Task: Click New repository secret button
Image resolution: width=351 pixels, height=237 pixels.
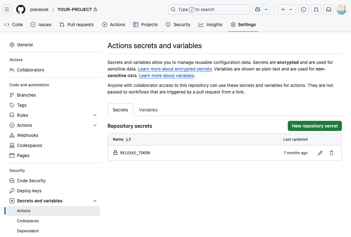Action: click(315, 126)
